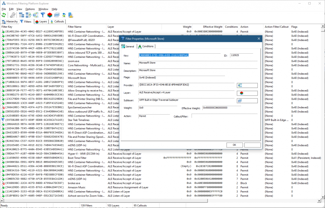325x208 pixels.
Task: Open the Window menu
Action: [x=43, y=9]
